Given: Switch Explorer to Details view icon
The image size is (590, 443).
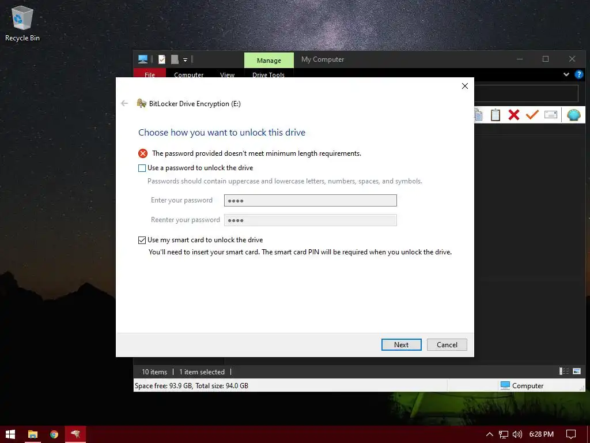Looking at the screenshot, I should (x=564, y=371).
